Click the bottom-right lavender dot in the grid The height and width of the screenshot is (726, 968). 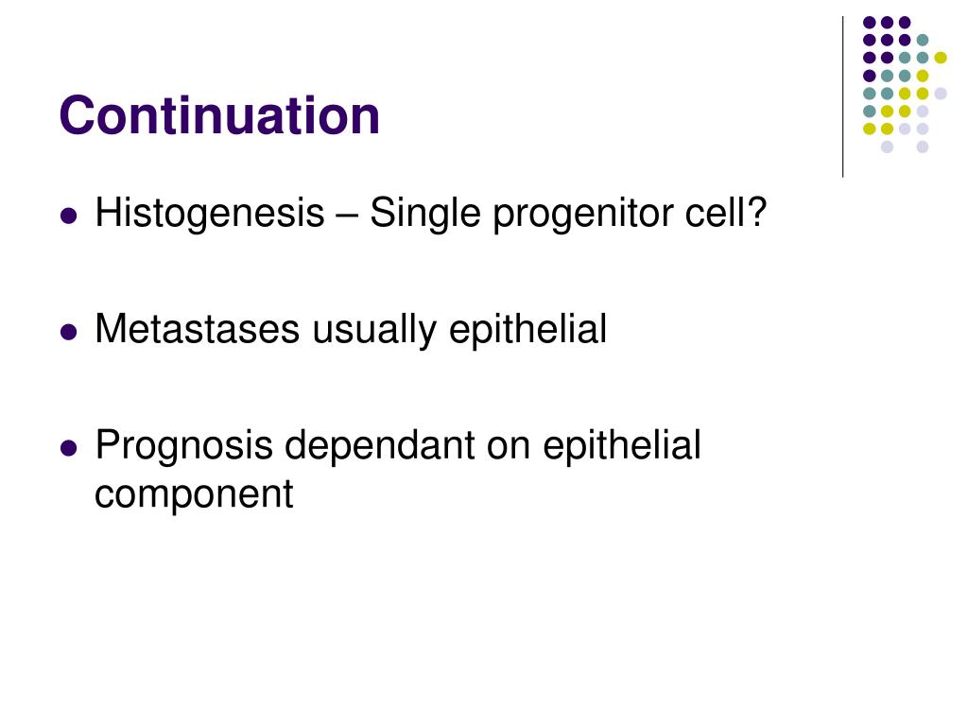923,147
